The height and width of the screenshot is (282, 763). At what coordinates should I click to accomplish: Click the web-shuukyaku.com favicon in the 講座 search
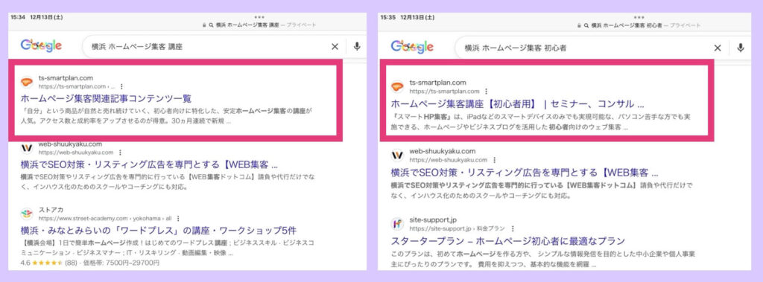27,148
